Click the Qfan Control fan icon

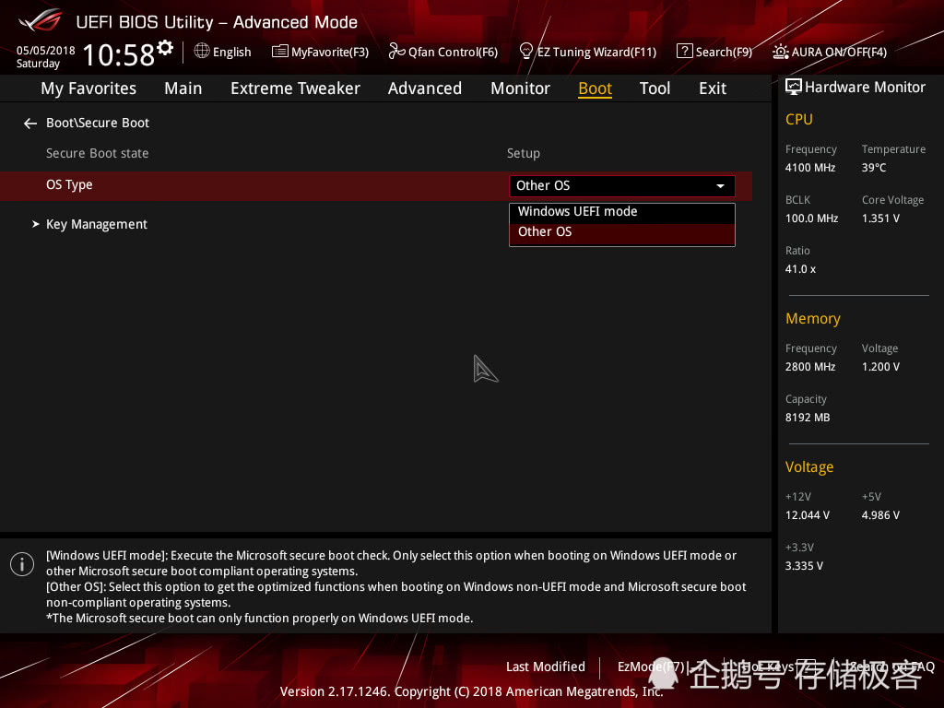[x=396, y=52]
